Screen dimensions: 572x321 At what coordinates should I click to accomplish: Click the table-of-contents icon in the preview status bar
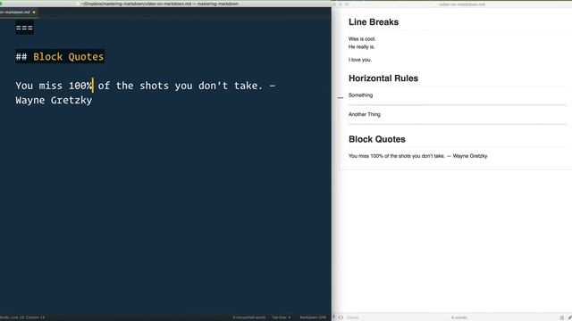pos(562,317)
